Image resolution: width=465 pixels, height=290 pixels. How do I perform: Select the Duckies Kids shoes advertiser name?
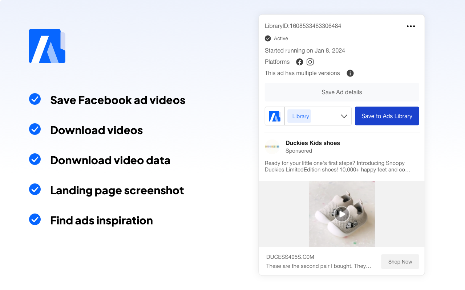pos(312,143)
